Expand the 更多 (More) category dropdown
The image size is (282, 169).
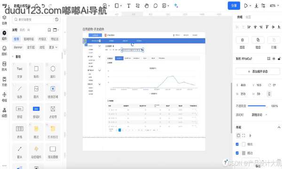[53, 47]
